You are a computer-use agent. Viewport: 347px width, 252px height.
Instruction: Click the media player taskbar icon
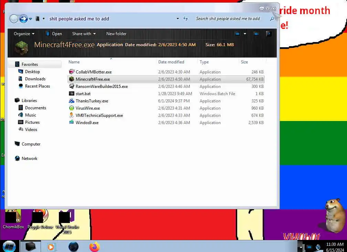coord(51,247)
